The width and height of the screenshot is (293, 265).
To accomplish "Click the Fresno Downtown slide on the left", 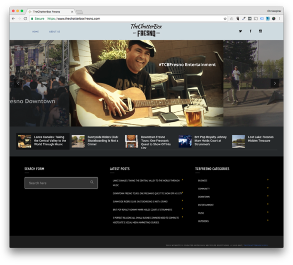I will (x=39, y=83).
